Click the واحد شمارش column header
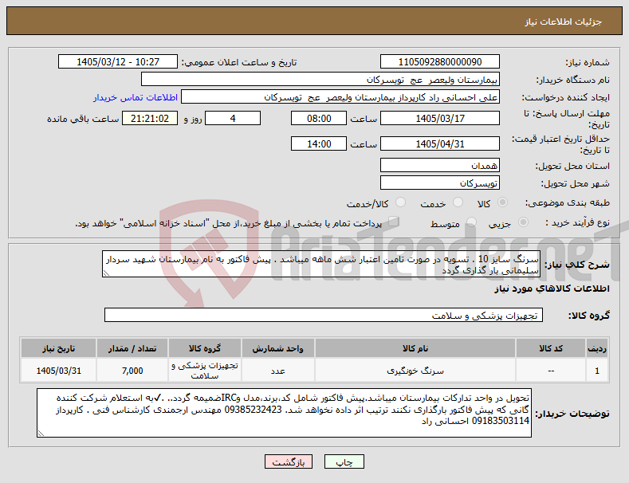The width and height of the screenshot is (629, 483). coord(277,348)
